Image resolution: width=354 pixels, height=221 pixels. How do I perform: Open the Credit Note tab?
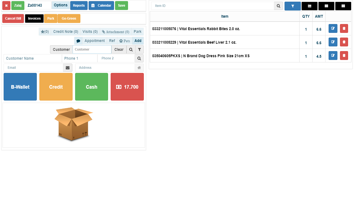[65, 31]
